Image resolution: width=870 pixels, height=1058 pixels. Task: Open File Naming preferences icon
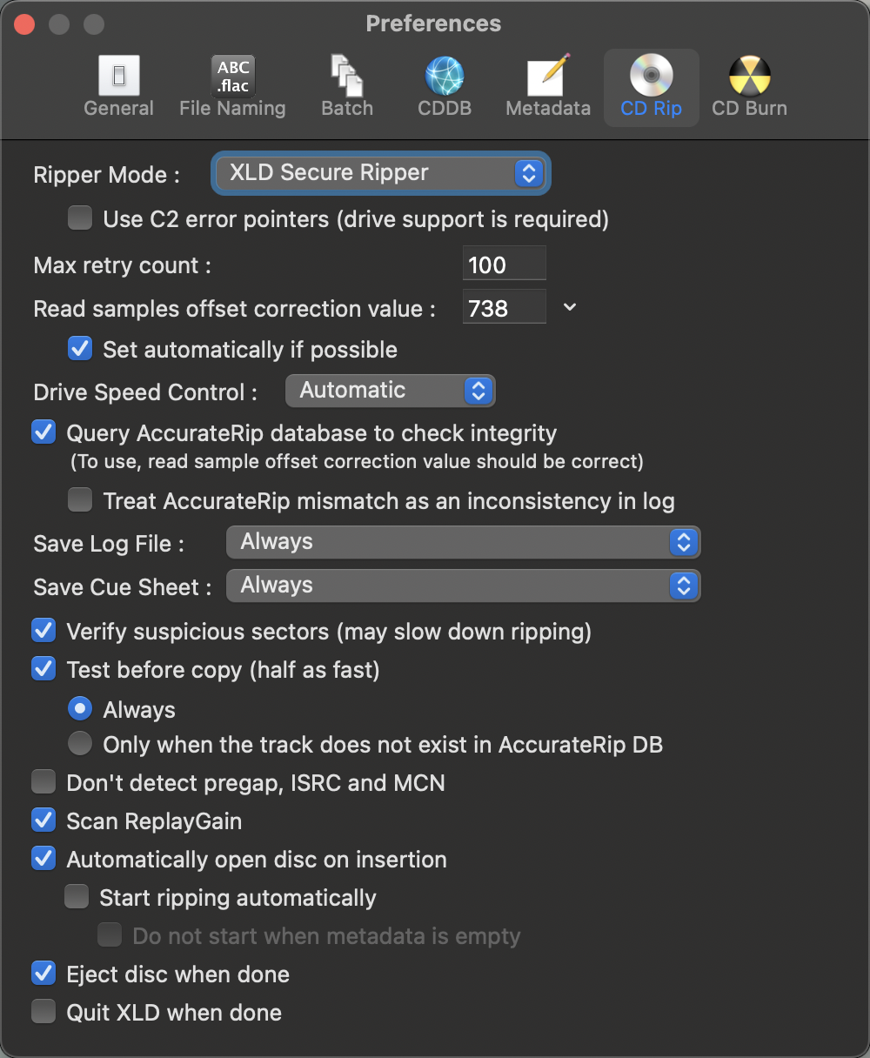[x=232, y=77]
